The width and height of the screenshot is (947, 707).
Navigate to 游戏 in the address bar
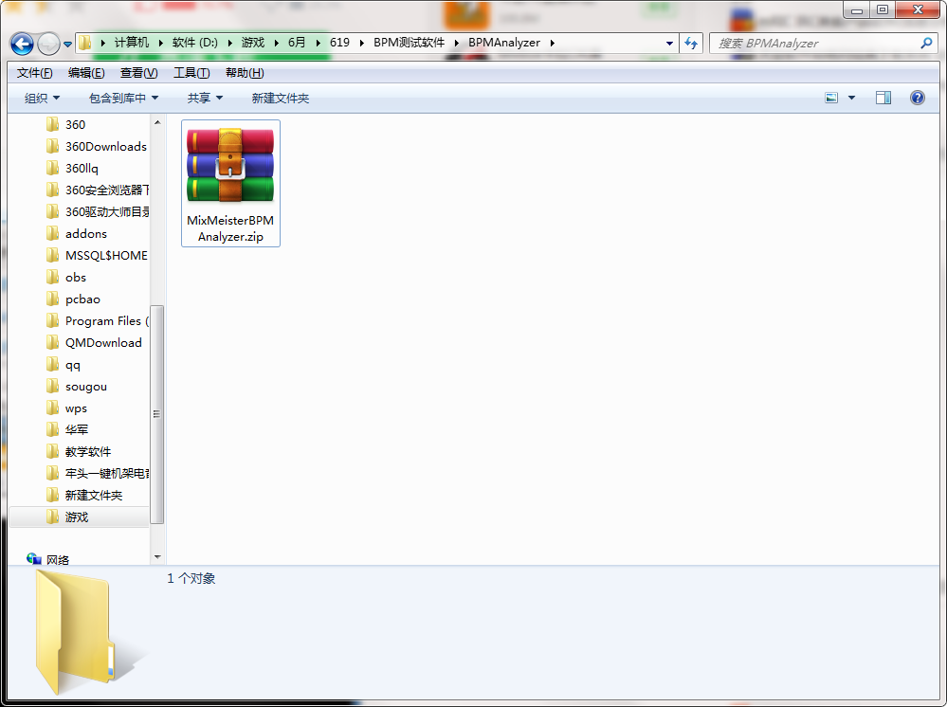253,43
